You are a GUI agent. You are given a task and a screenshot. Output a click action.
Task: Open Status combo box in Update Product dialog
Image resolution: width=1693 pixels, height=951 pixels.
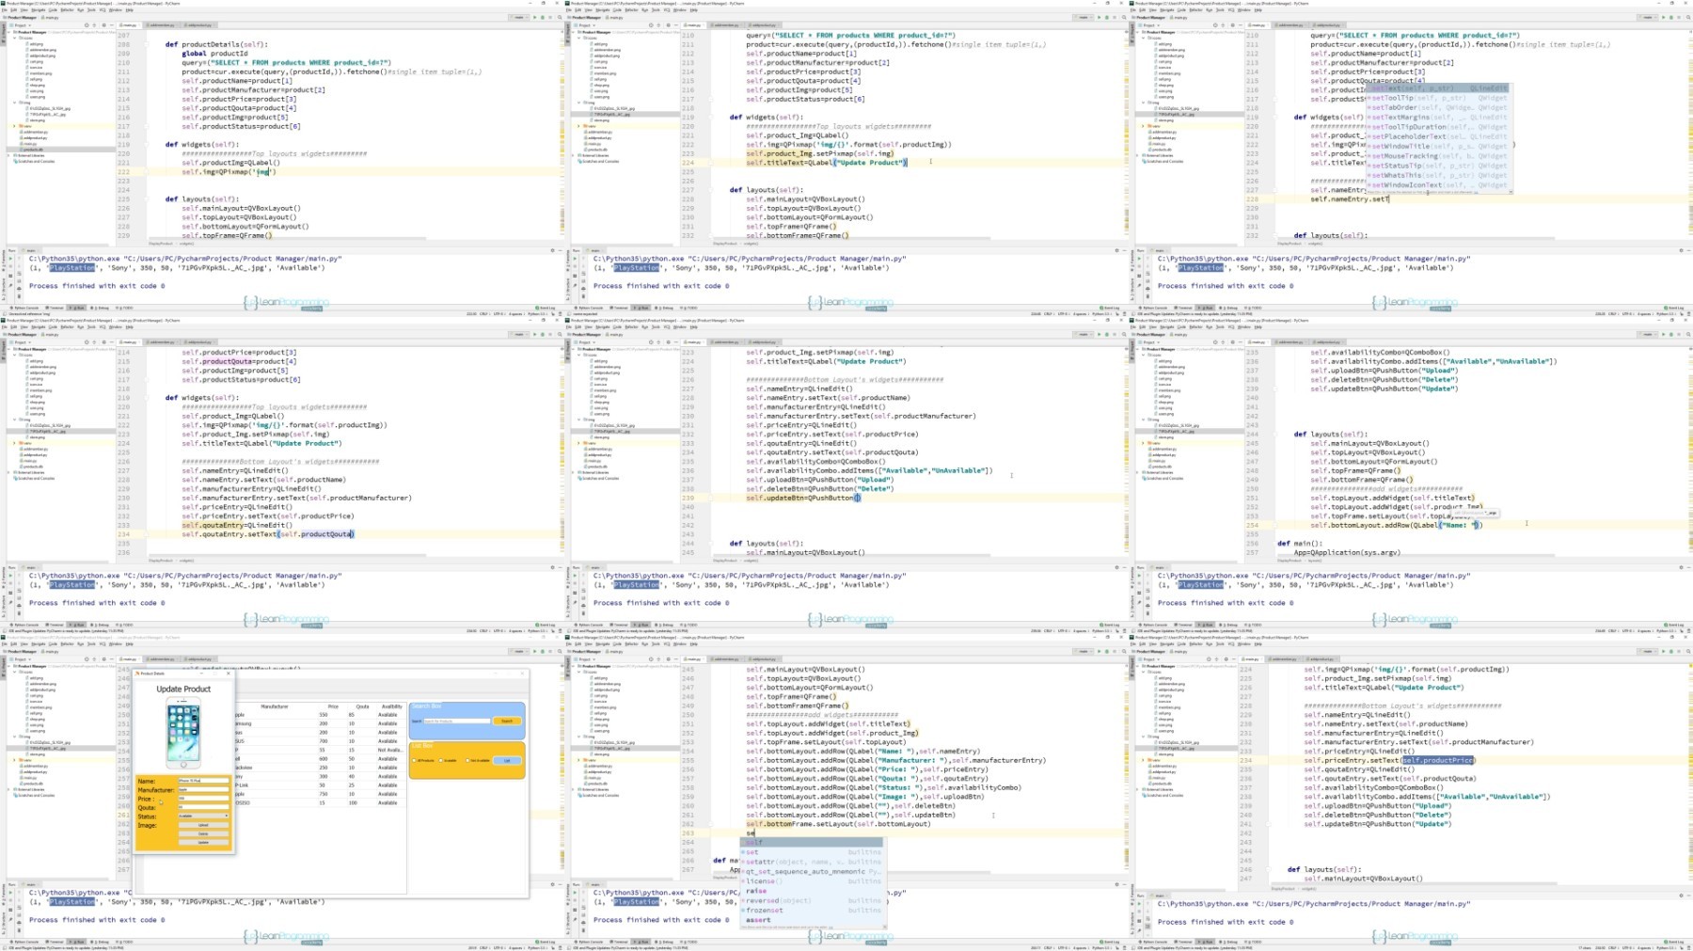point(203,816)
